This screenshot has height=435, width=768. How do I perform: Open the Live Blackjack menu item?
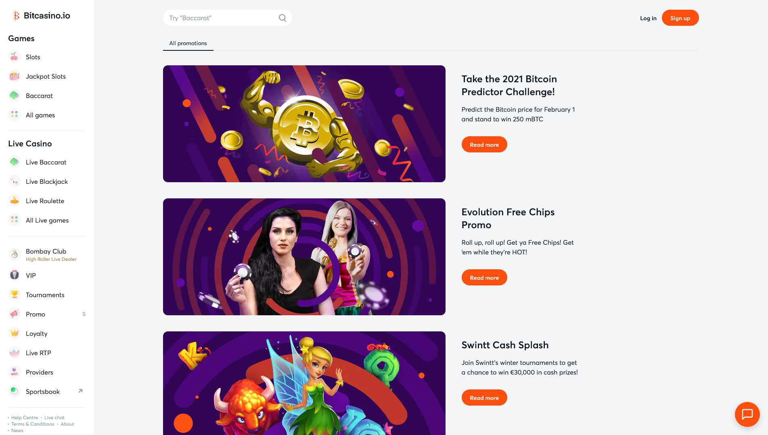(47, 181)
